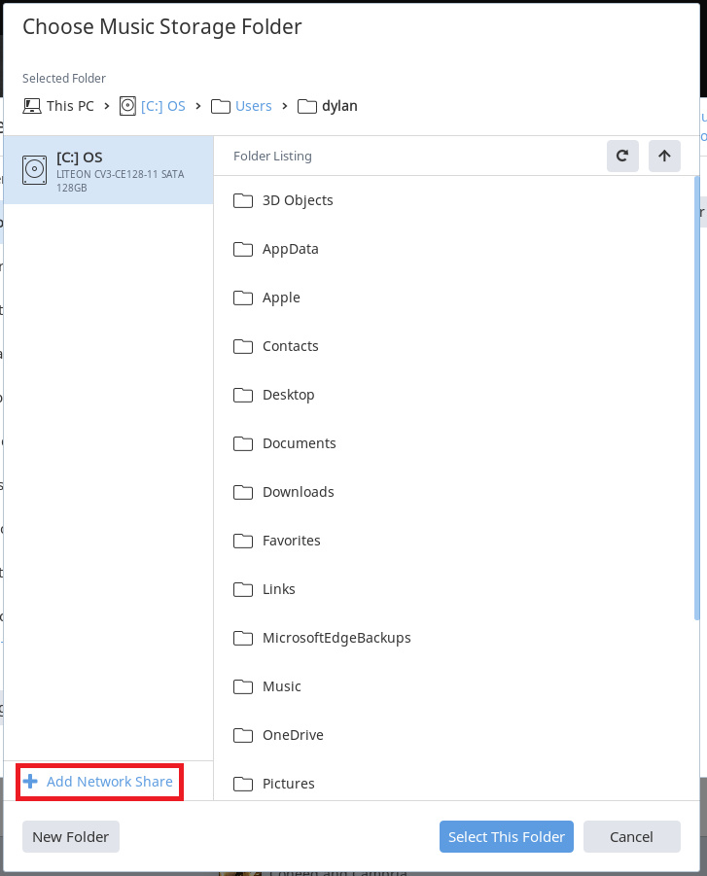Click the AppData folder icon
The width and height of the screenshot is (707, 876).
[243, 249]
